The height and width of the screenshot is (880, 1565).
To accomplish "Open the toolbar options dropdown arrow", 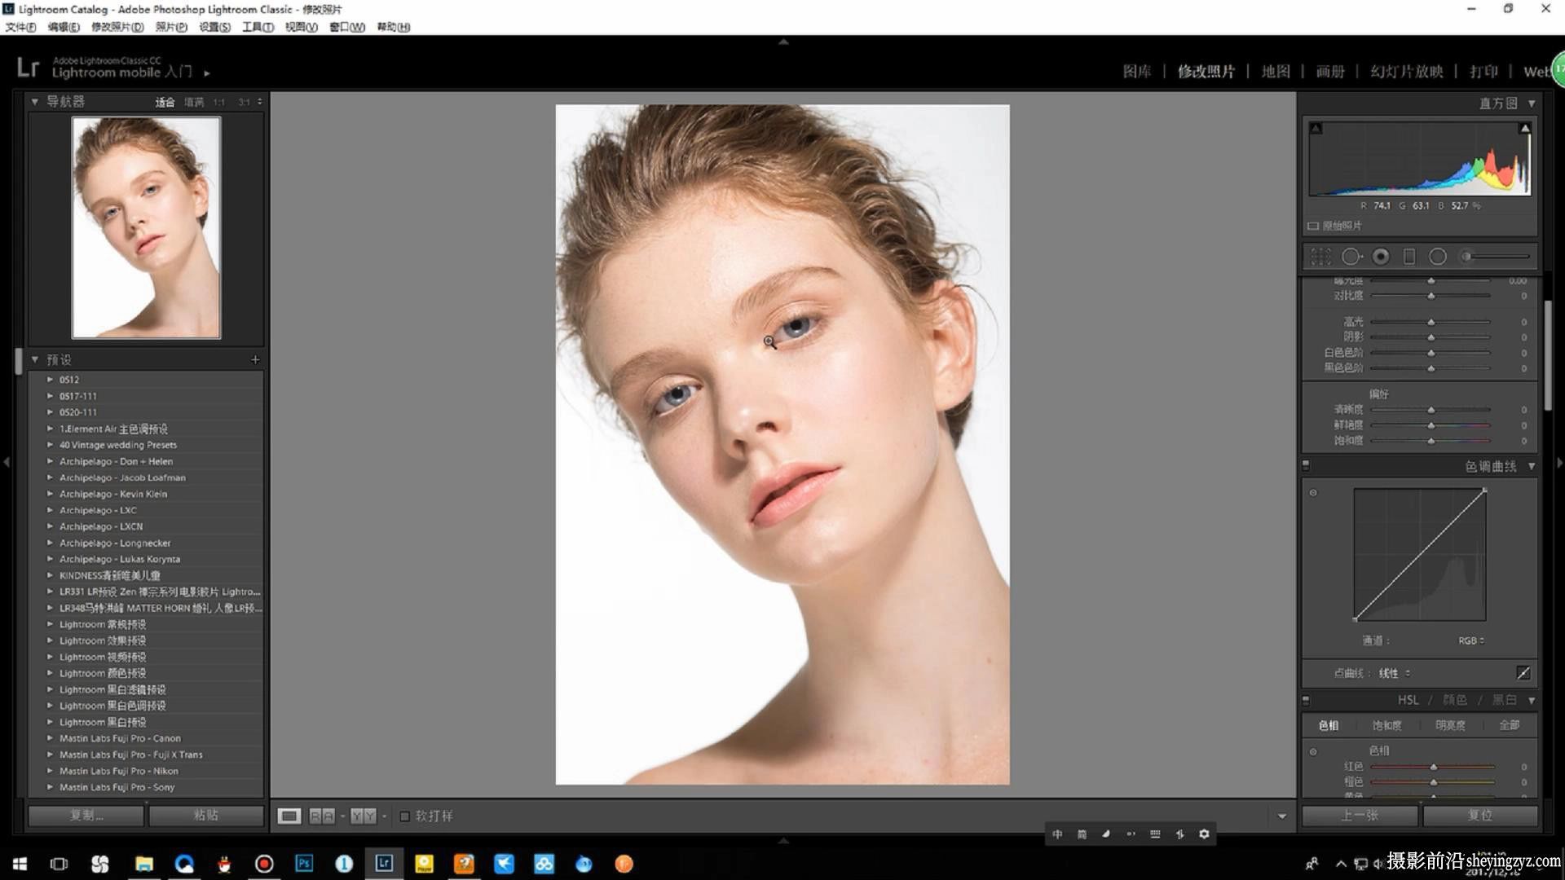I will point(1281,816).
